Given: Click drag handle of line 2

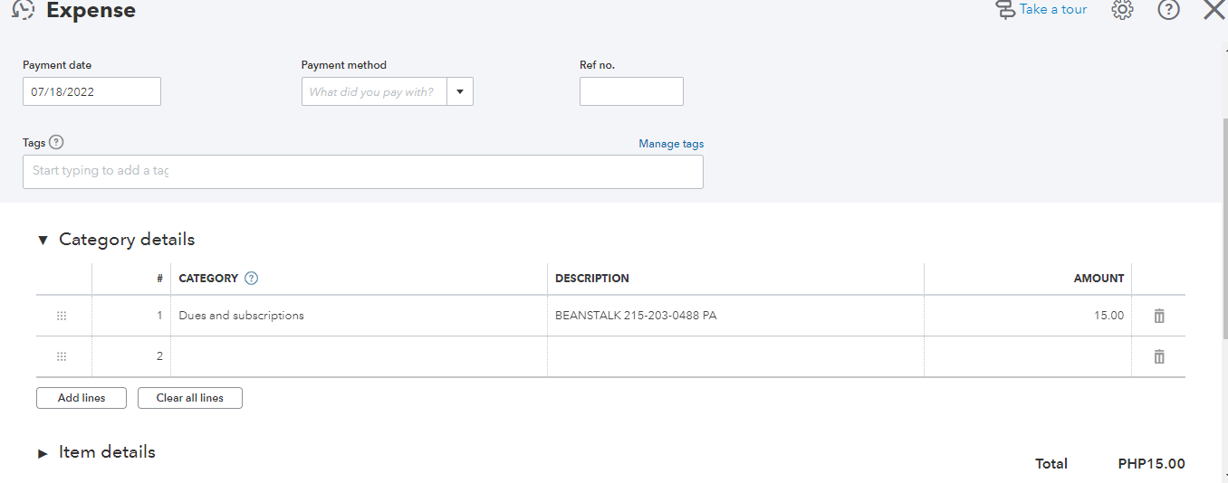Looking at the screenshot, I should tap(62, 356).
